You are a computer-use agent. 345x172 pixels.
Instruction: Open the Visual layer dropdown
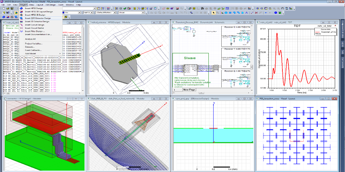pos(143,13)
